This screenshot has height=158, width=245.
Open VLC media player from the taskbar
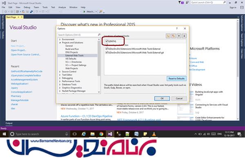click(154, 134)
